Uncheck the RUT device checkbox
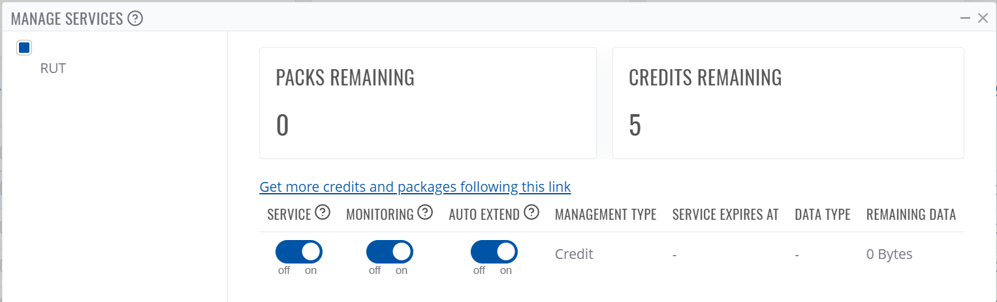The height and width of the screenshot is (302, 997). pyautogui.click(x=24, y=48)
